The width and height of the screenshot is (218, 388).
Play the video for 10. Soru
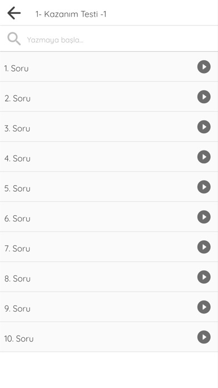coord(204,337)
